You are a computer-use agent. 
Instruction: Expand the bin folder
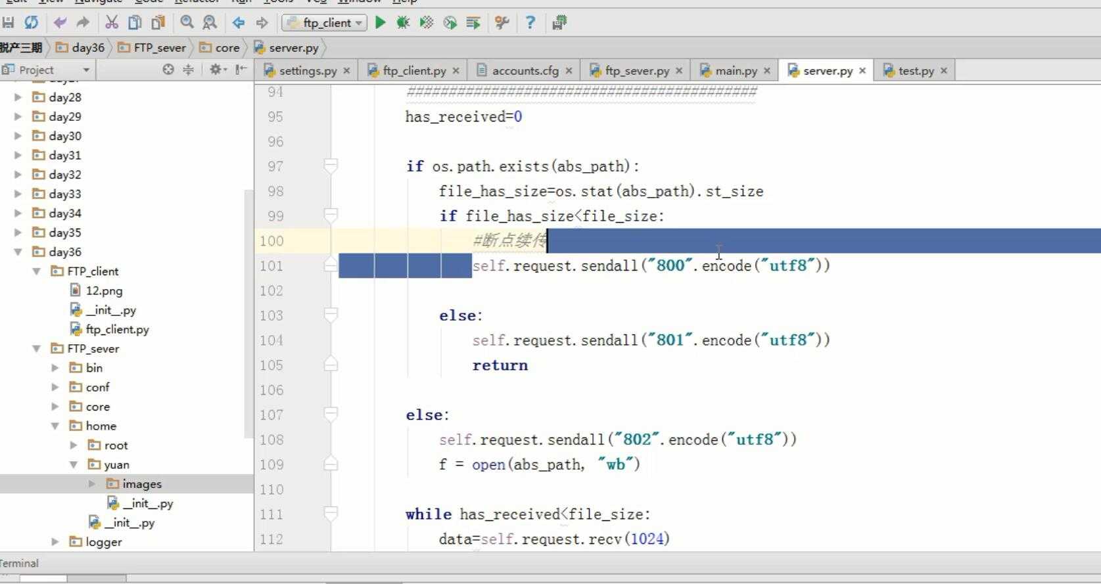click(x=55, y=368)
